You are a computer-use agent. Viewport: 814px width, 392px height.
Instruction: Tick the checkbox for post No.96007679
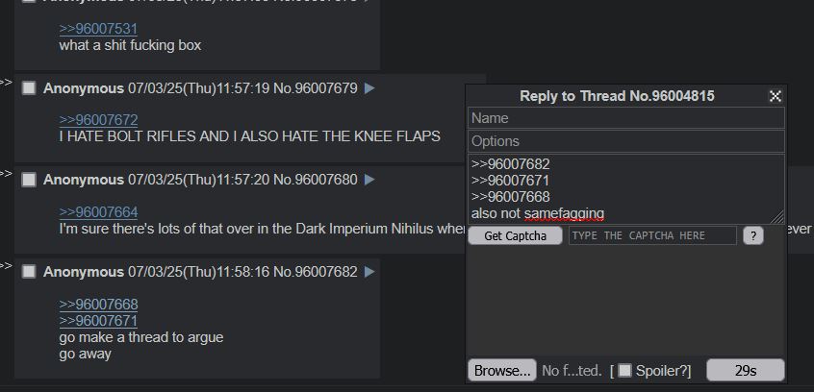coord(29,88)
